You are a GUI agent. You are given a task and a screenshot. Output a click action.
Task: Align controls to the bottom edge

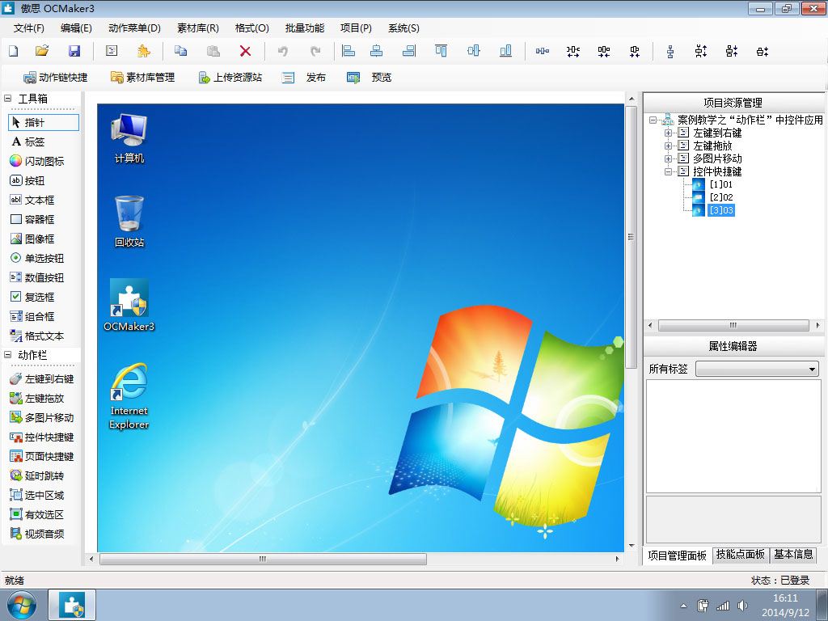[x=505, y=51]
